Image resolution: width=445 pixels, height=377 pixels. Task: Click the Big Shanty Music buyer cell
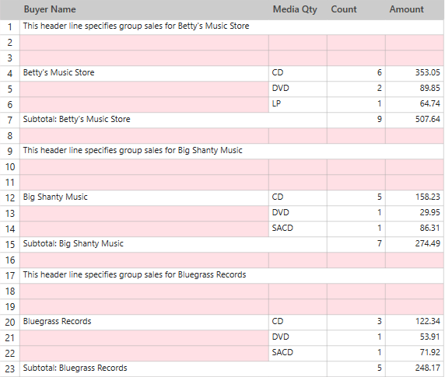point(144,198)
